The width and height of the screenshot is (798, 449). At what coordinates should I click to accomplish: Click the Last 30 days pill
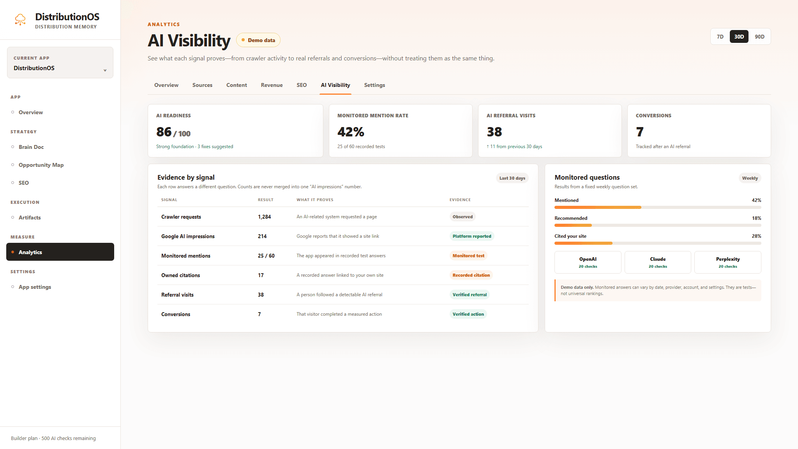pyautogui.click(x=512, y=178)
